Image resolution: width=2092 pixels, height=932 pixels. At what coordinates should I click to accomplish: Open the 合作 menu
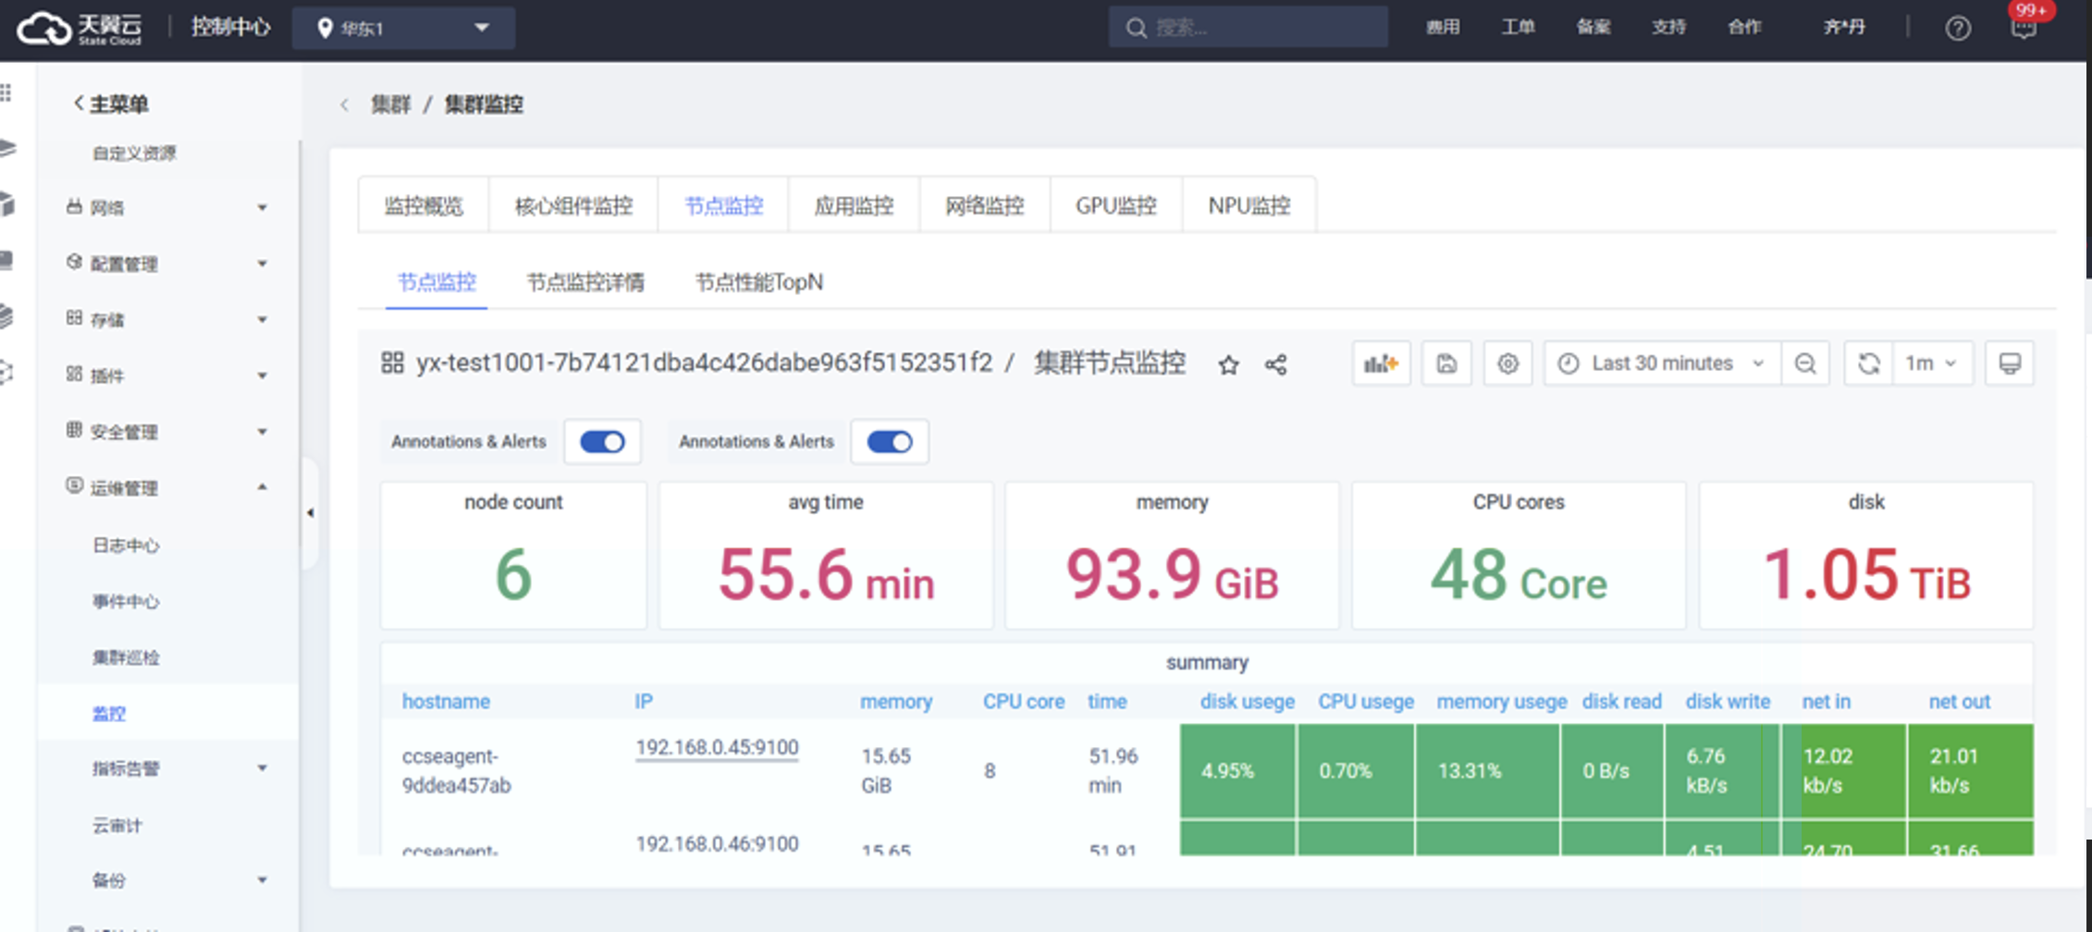1745,28
